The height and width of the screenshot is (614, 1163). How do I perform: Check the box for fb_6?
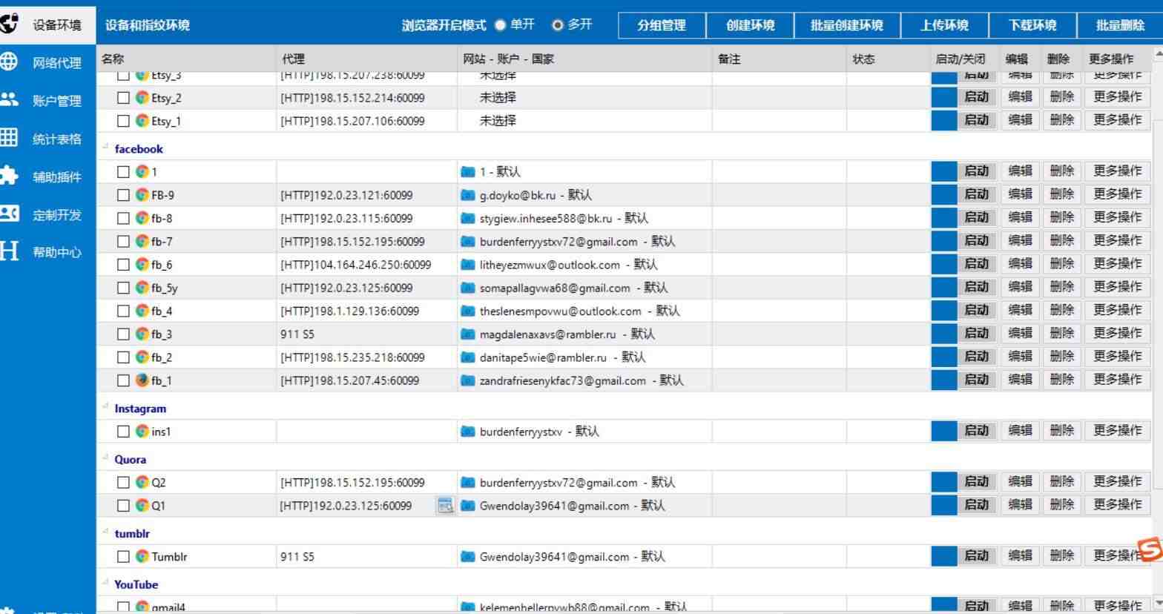124,265
